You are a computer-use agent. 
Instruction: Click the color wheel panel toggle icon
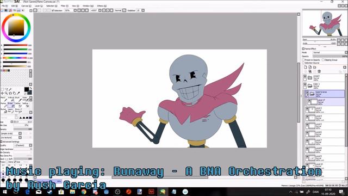(2, 10)
